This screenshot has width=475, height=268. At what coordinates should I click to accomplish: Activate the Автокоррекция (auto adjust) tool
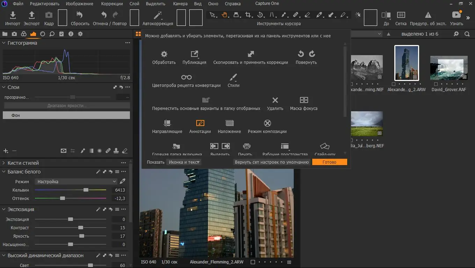pyautogui.click(x=158, y=15)
